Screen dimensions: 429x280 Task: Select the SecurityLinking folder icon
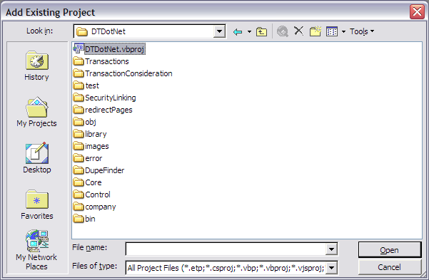79,98
